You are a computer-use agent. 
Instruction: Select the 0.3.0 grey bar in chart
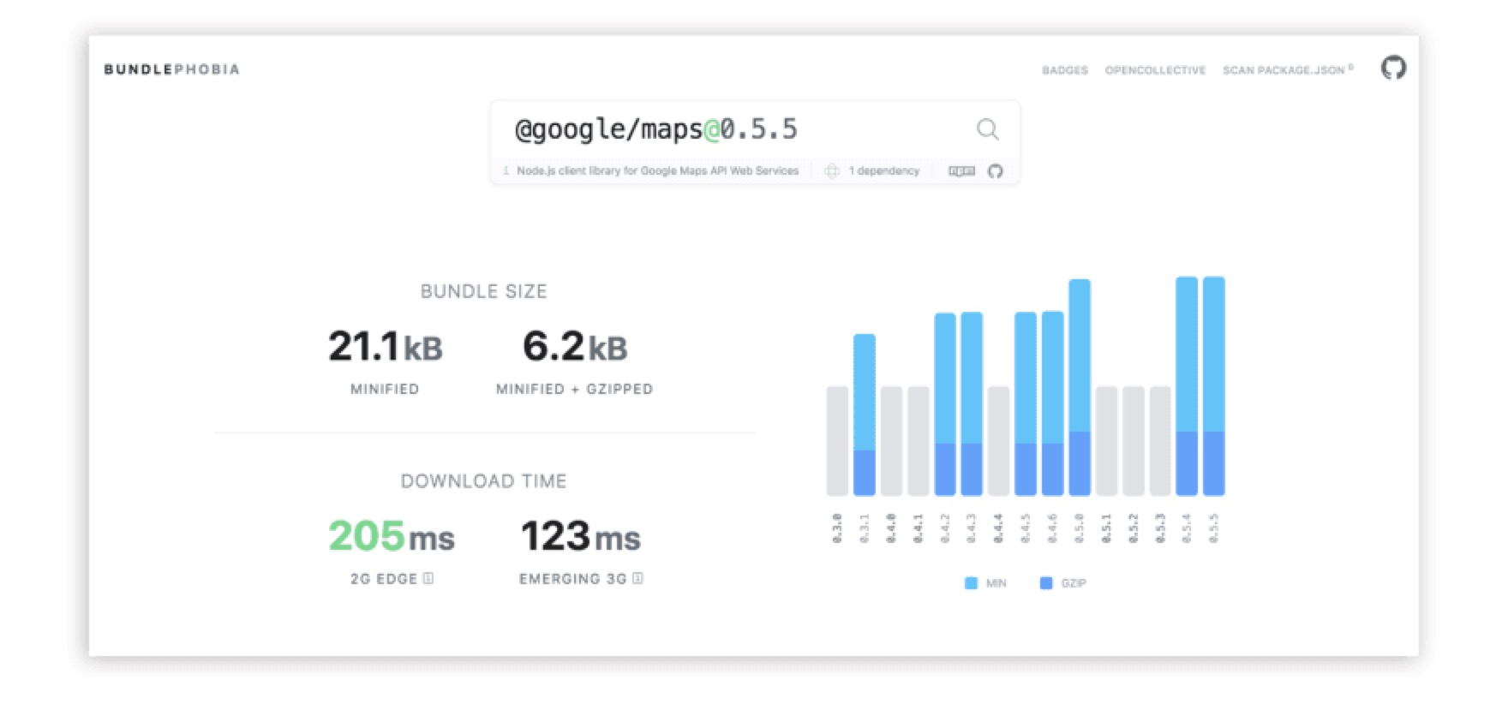(x=837, y=441)
